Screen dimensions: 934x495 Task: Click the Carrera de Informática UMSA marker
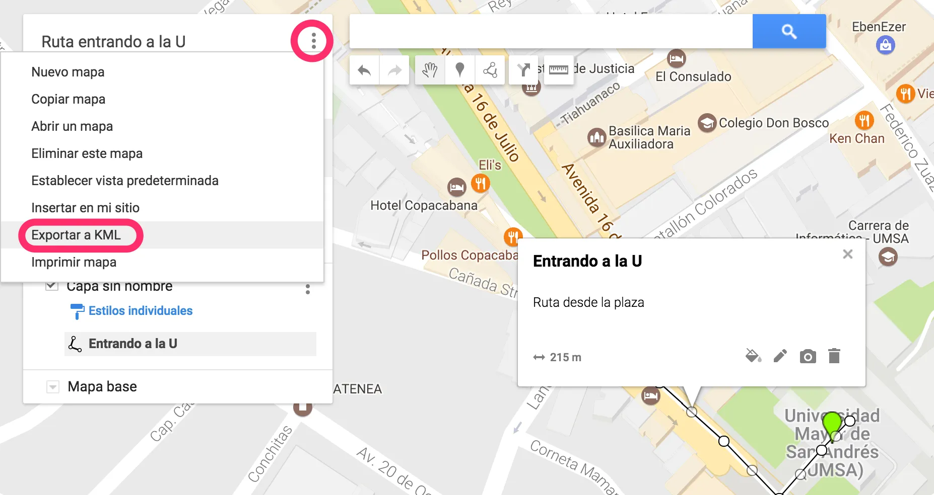click(888, 258)
